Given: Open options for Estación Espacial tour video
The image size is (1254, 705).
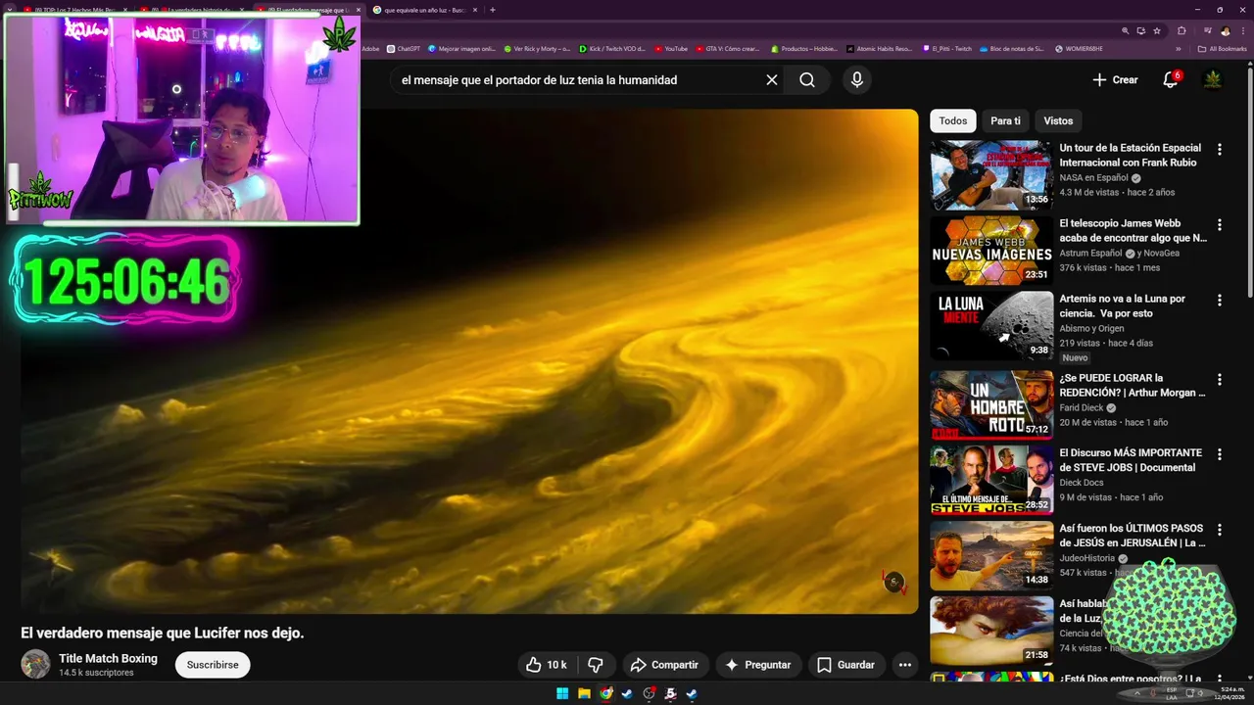Looking at the screenshot, I should [1220, 150].
